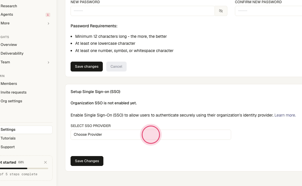Viewport: 302px width, 186px height.
Task: Open the Deliverability section
Action: point(12,53)
